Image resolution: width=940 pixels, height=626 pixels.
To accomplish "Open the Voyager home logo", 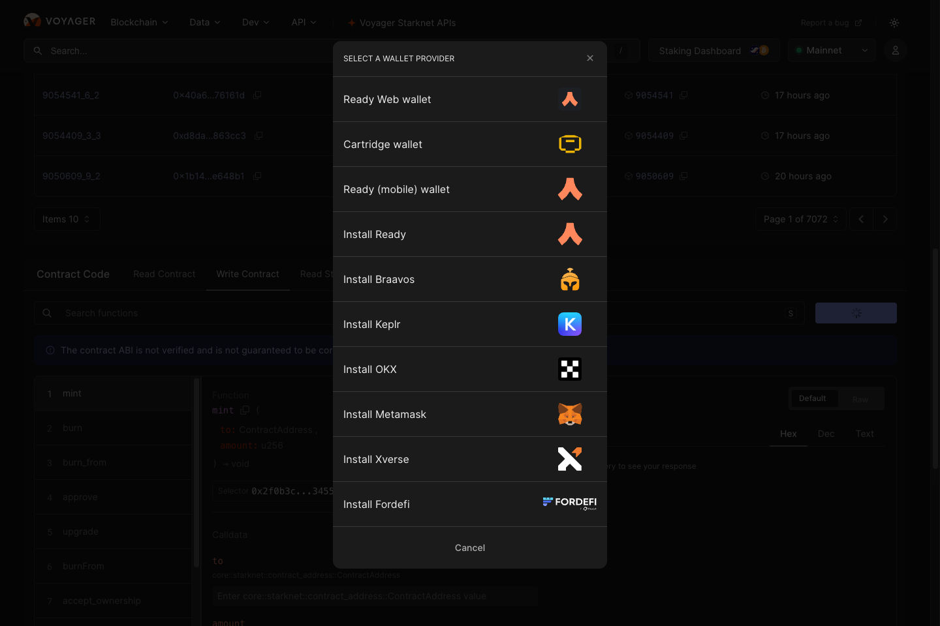I will [59, 22].
